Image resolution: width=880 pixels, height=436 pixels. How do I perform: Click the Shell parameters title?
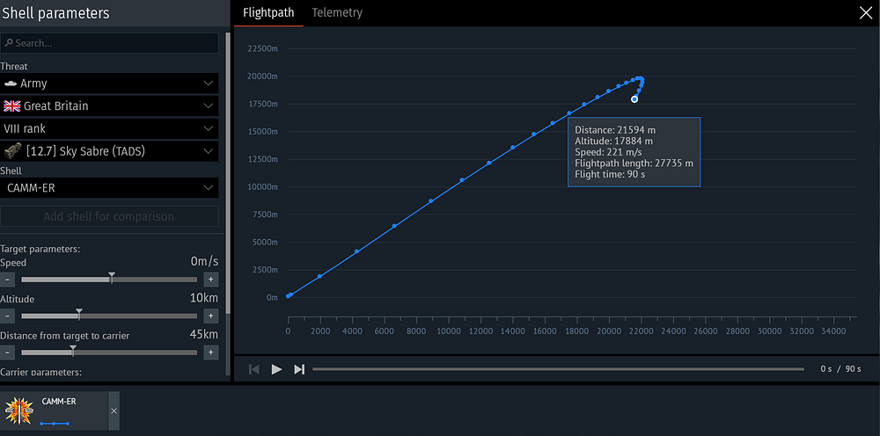tap(56, 13)
